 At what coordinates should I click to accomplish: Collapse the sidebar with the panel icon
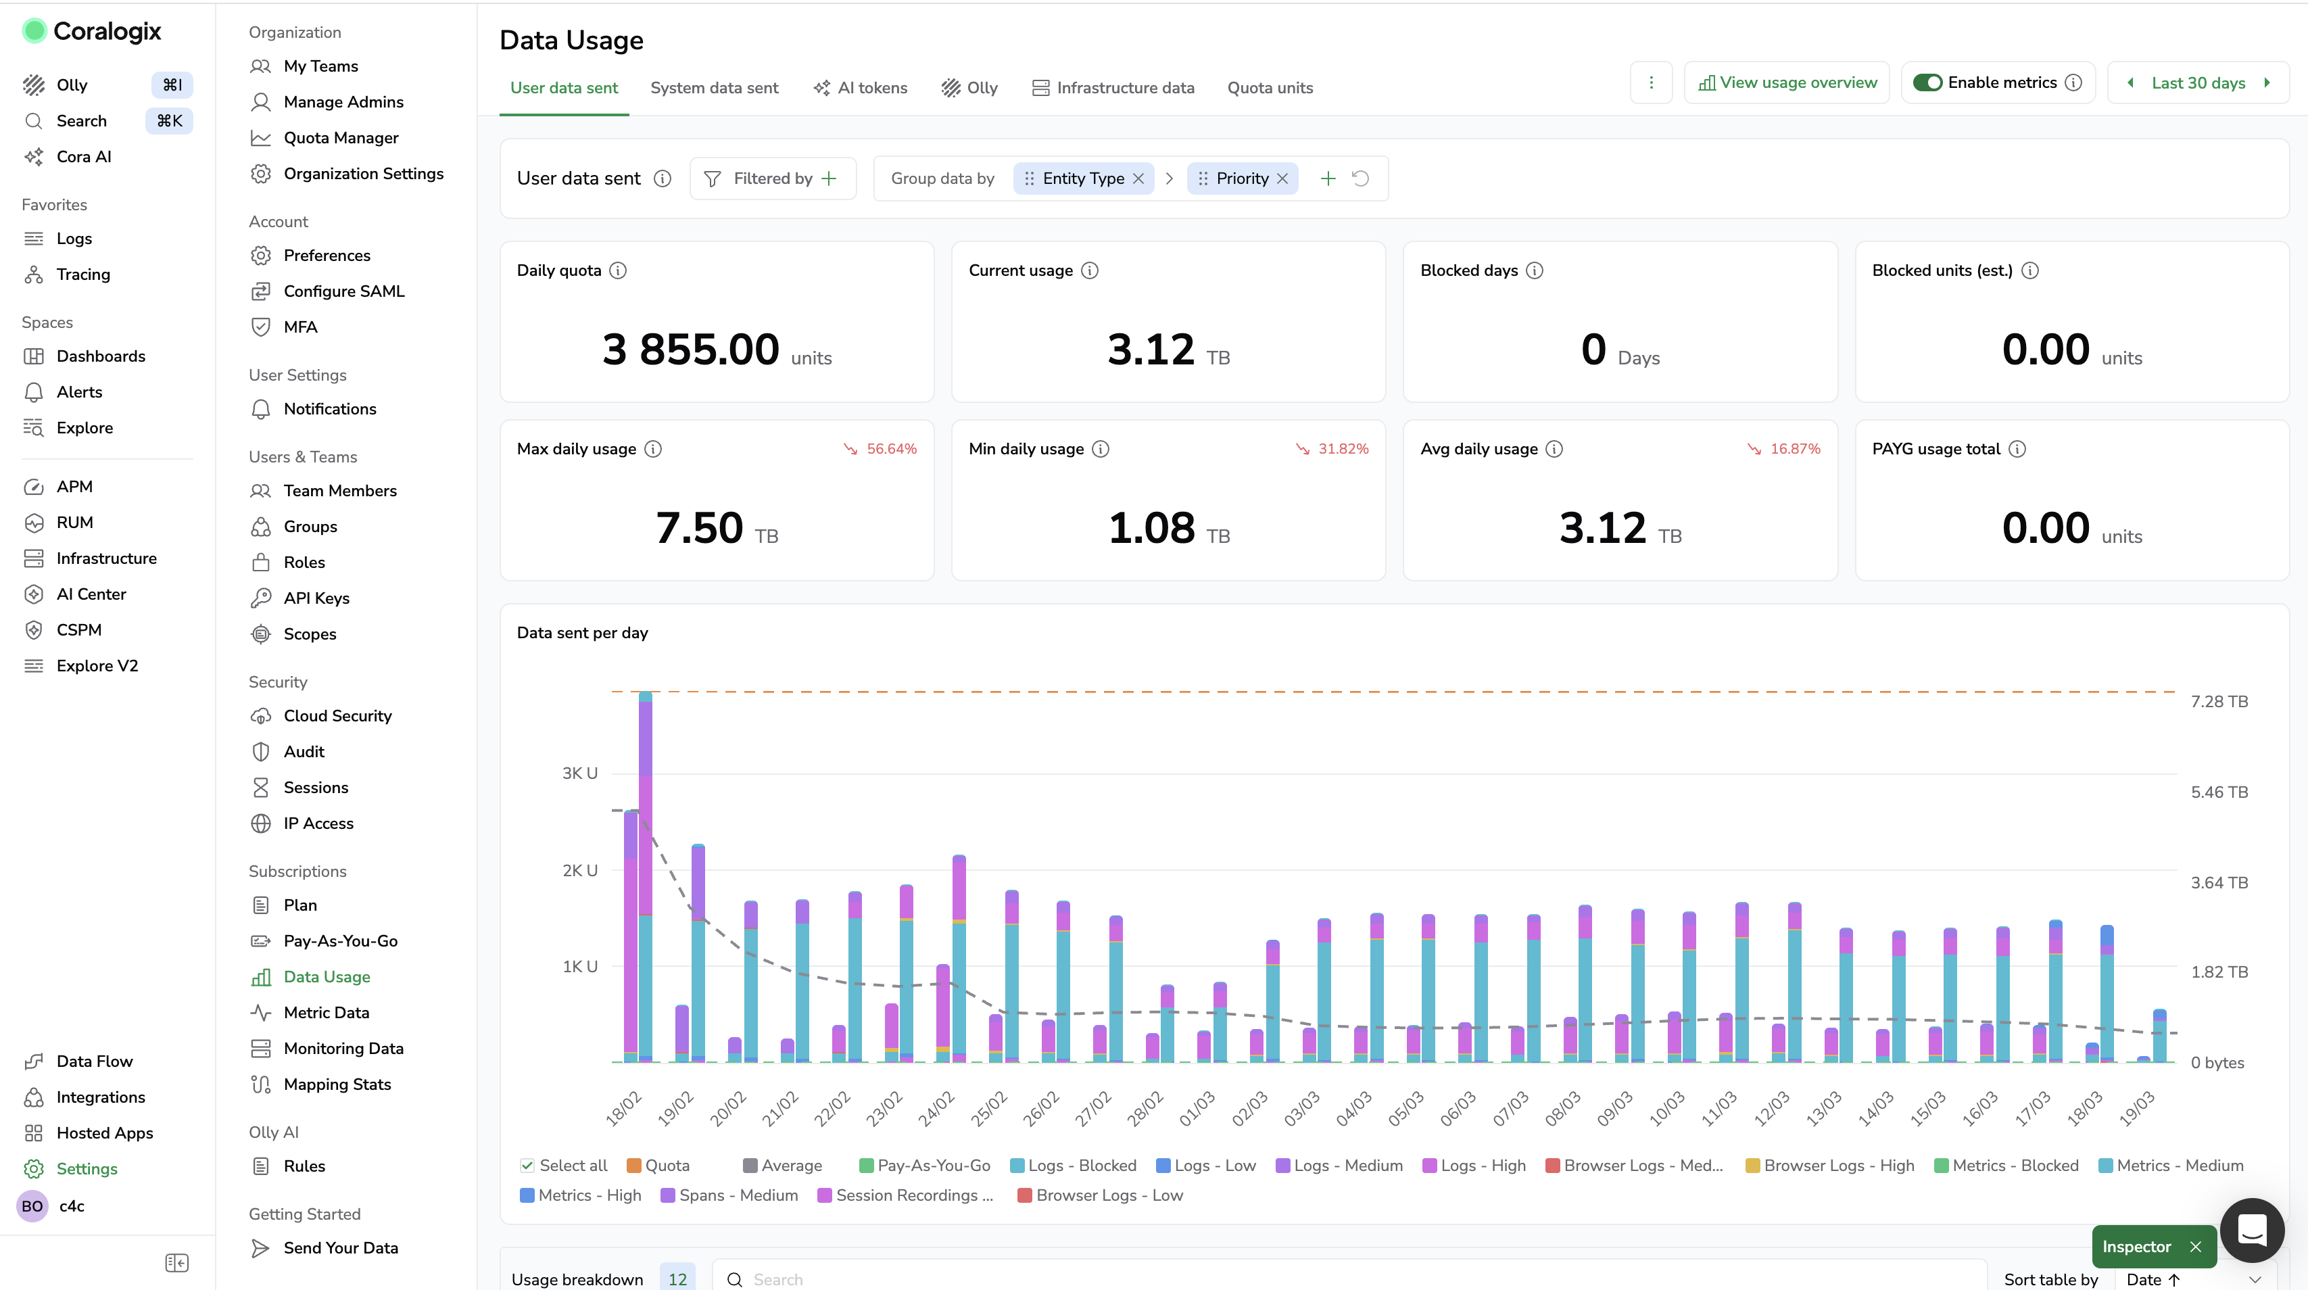[176, 1262]
